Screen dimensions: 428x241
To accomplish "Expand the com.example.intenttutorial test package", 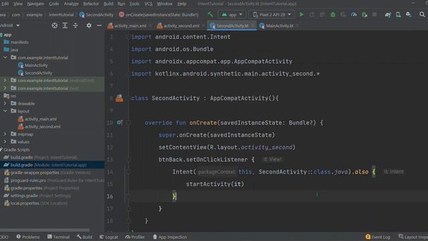I will pyautogui.click(x=5, y=88).
